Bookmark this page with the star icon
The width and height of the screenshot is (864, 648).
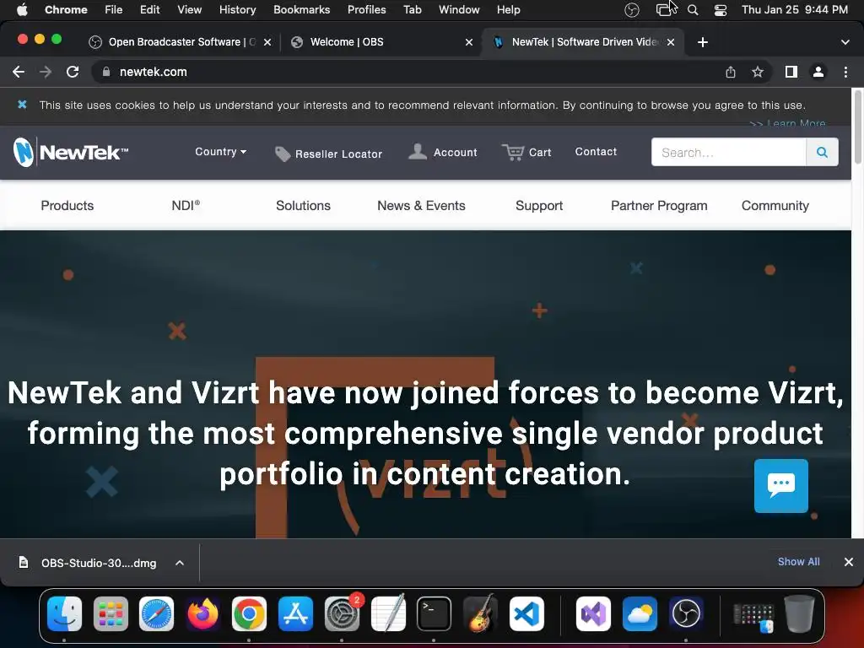pyautogui.click(x=758, y=72)
